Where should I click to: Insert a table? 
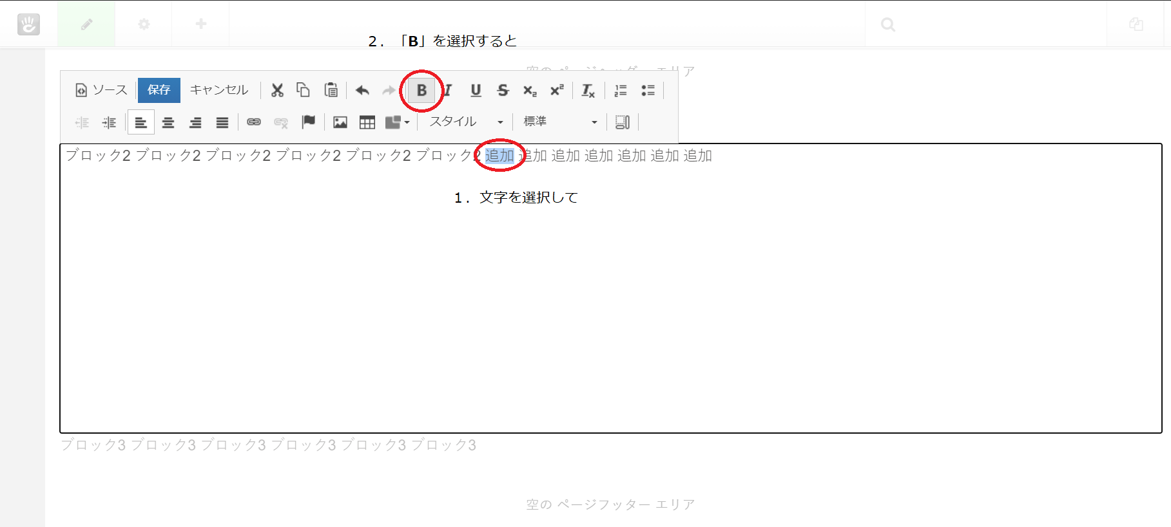click(367, 122)
